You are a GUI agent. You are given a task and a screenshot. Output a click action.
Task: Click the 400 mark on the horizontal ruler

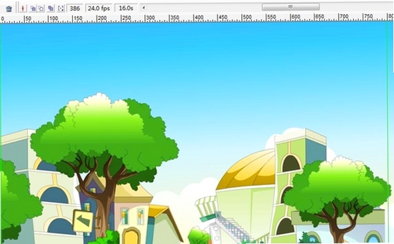coord(199,17)
